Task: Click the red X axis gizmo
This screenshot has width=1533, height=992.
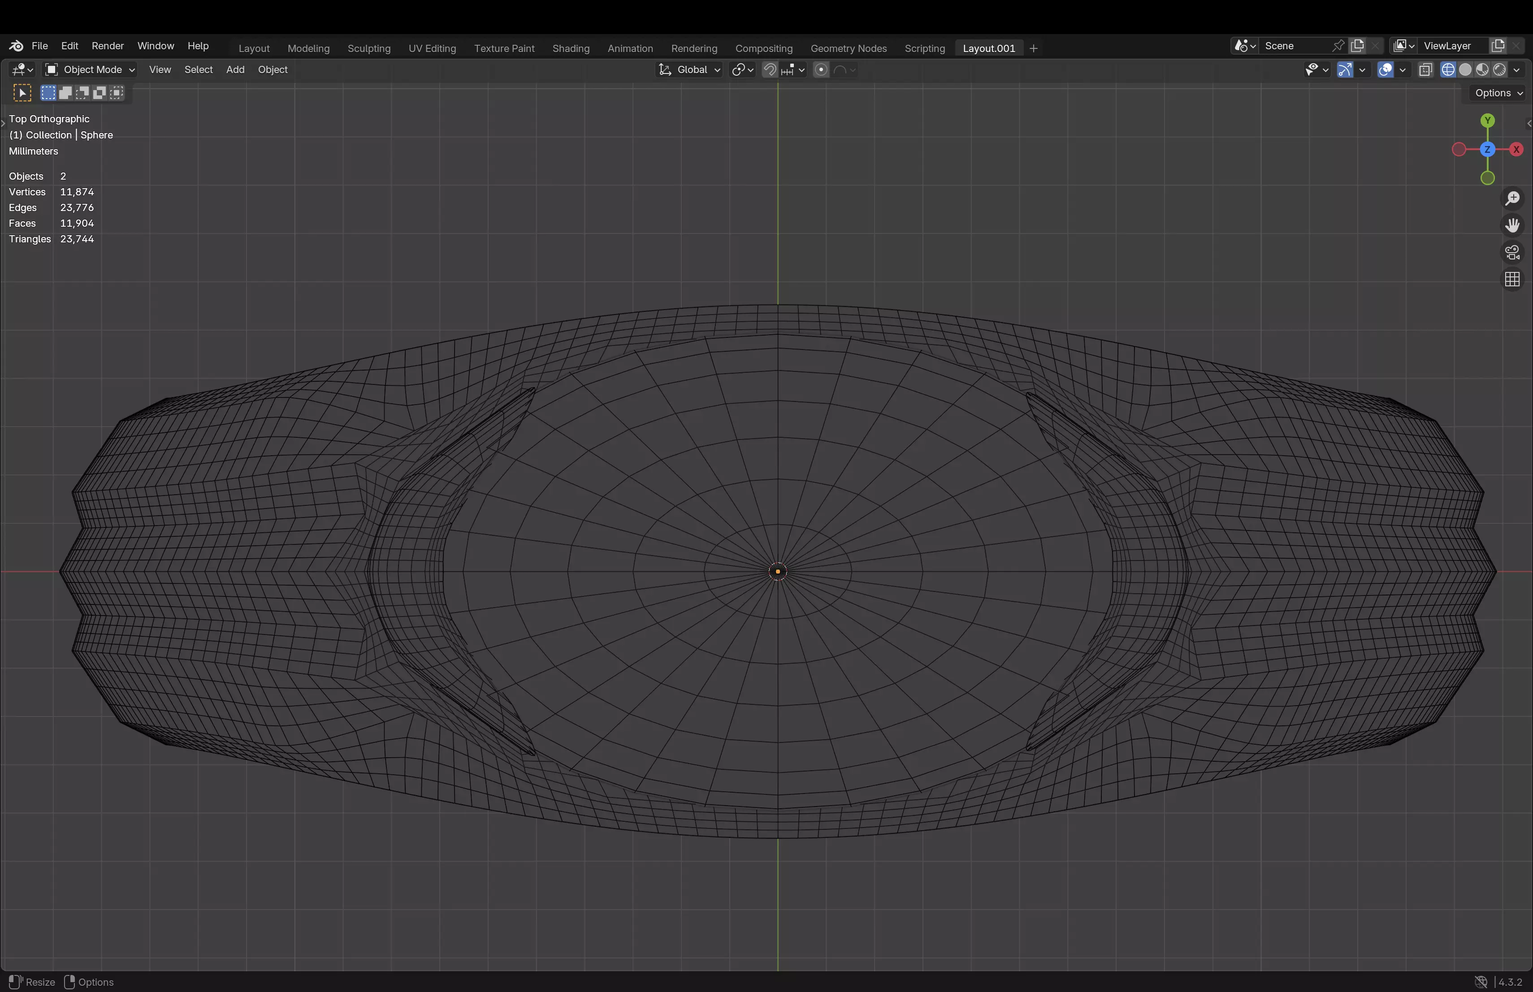Action: 1516,149
